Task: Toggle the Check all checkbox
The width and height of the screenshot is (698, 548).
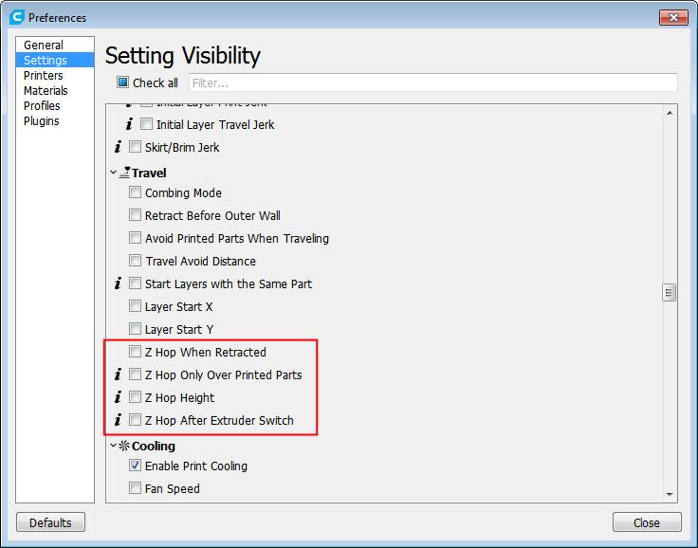Action: click(x=122, y=82)
